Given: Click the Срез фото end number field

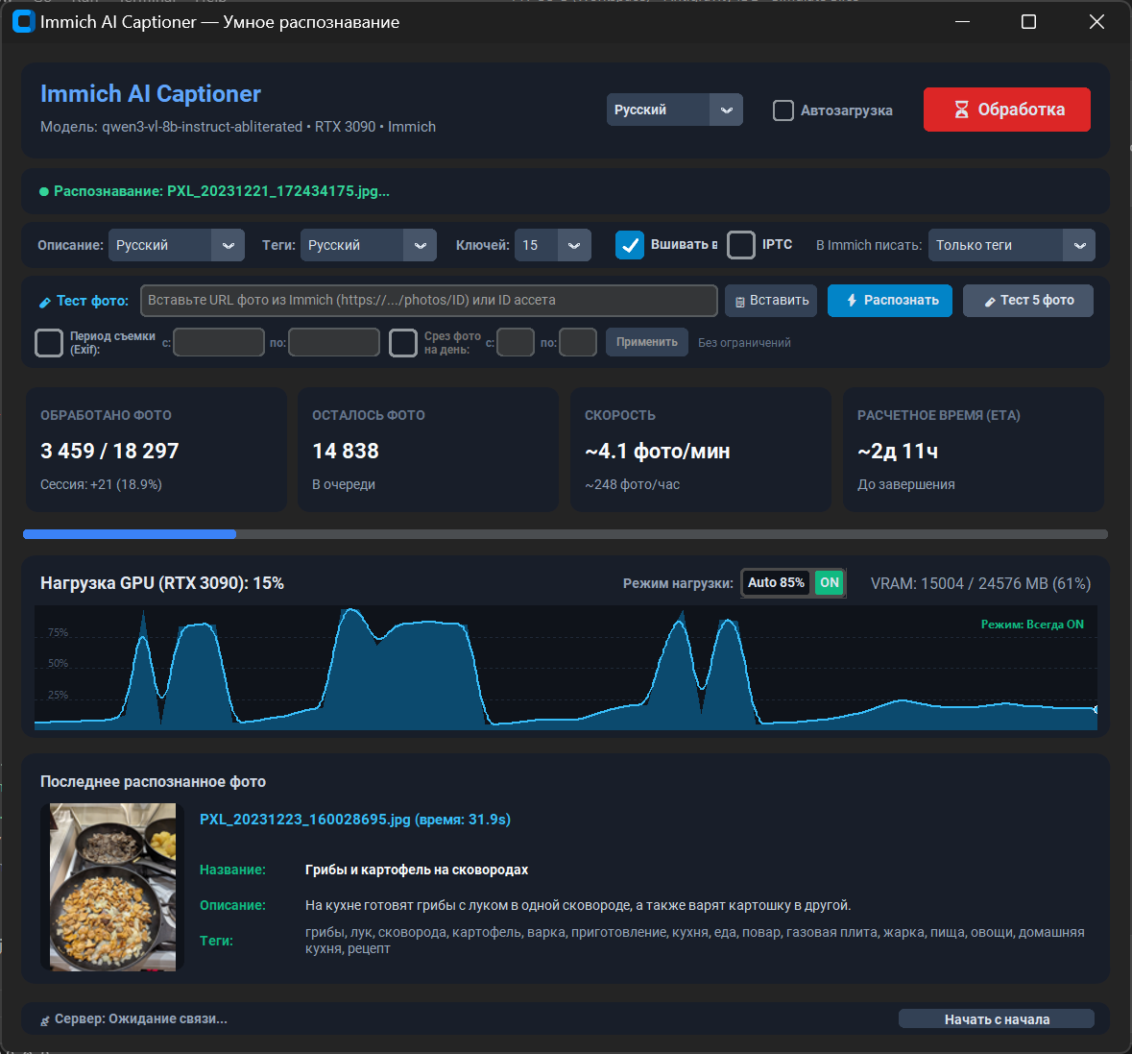Looking at the screenshot, I should coord(578,342).
